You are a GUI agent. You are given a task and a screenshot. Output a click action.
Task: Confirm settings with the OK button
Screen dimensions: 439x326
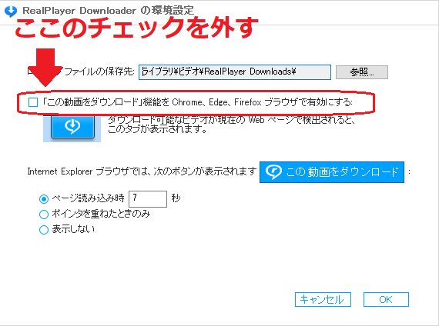point(386,299)
